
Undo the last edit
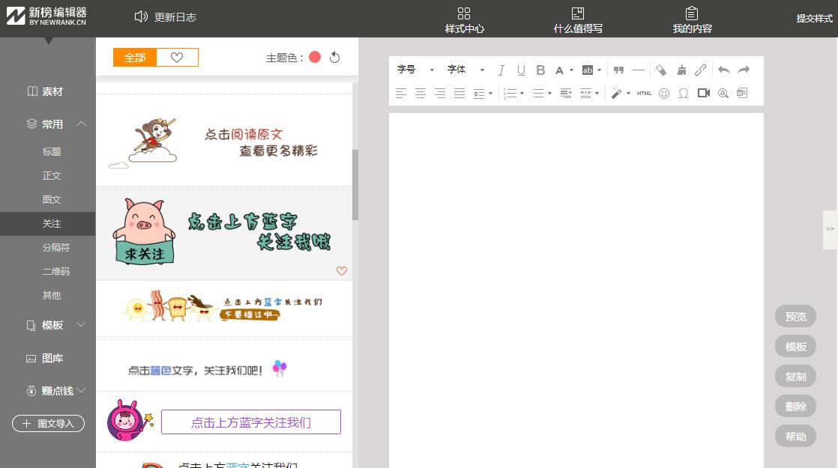[x=723, y=70]
